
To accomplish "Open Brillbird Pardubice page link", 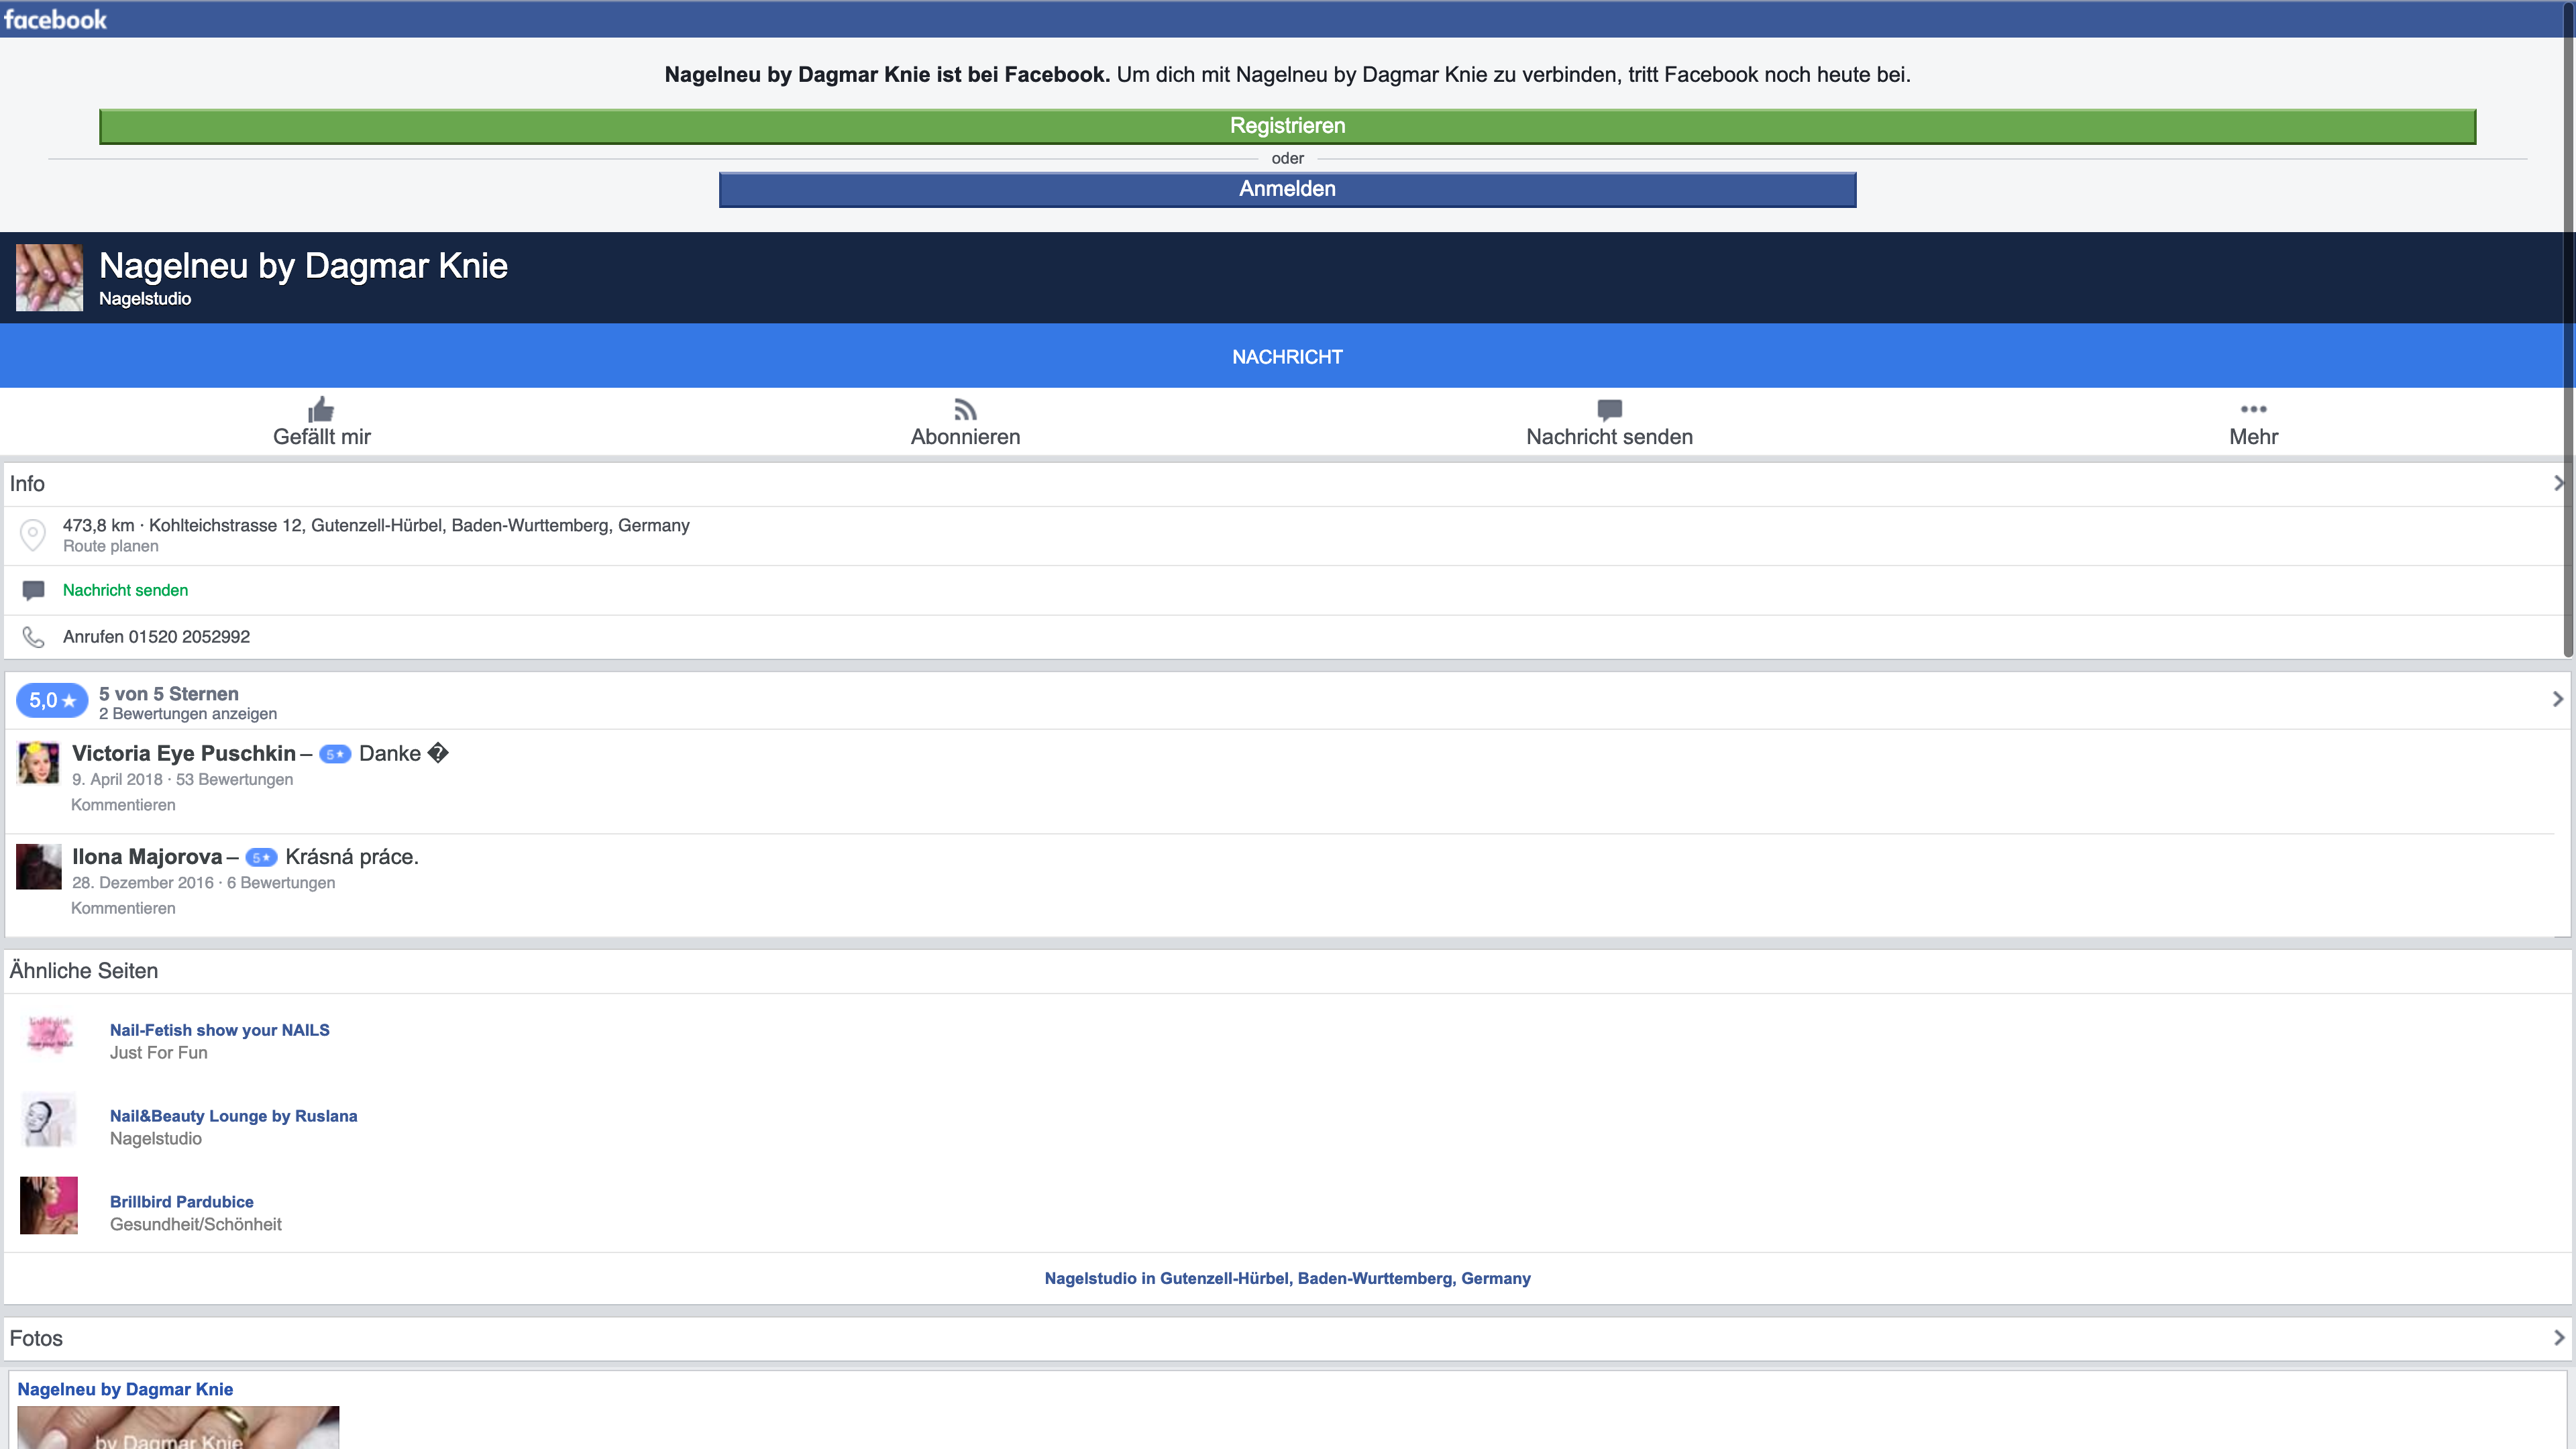I will [x=181, y=1202].
